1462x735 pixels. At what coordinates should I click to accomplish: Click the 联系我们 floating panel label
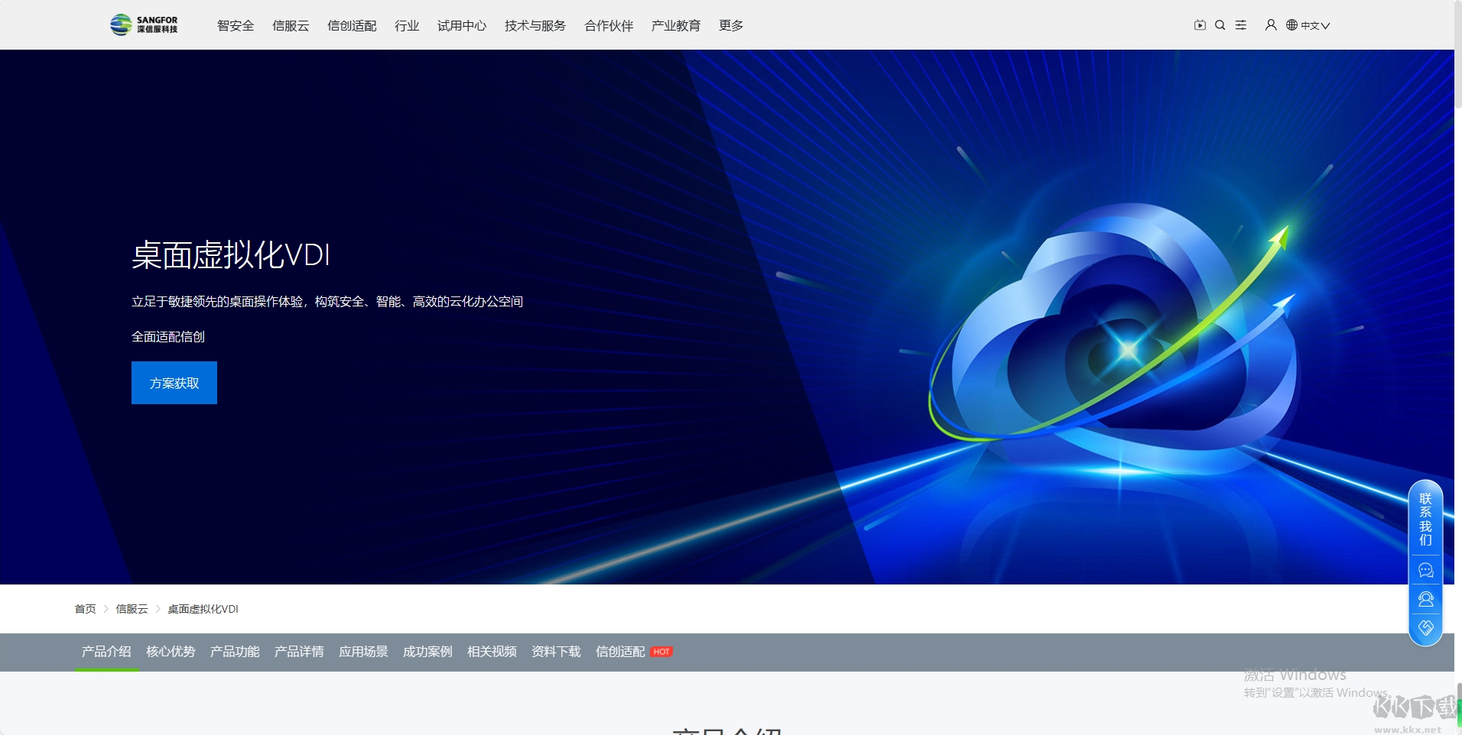click(x=1425, y=520)
